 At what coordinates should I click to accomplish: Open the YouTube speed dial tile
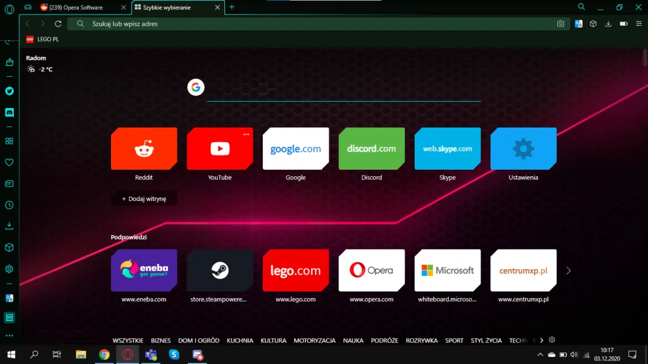tap(220, 148)
